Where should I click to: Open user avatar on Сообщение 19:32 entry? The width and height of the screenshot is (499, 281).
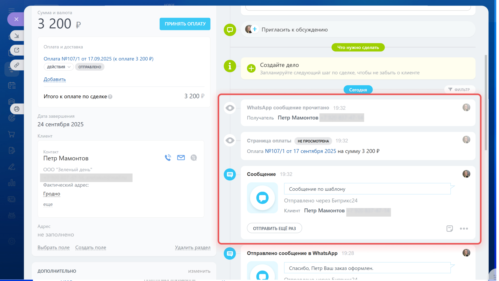click(x=466, y=174)
